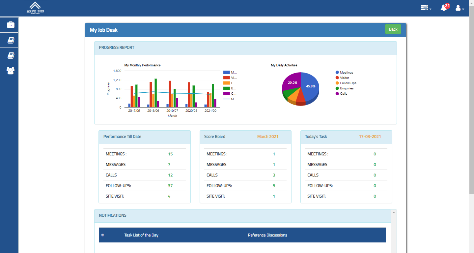This screenshot has width=474, height=253.
Task: Open the briefcase icon in the sidebar
Action: [x=11, y=25]
